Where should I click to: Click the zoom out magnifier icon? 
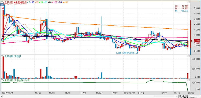(x=180, y=96)
